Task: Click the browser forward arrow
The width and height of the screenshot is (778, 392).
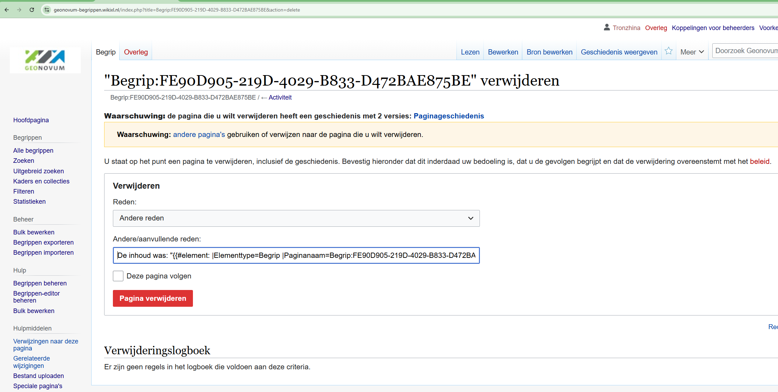Action: coord(19,10)
